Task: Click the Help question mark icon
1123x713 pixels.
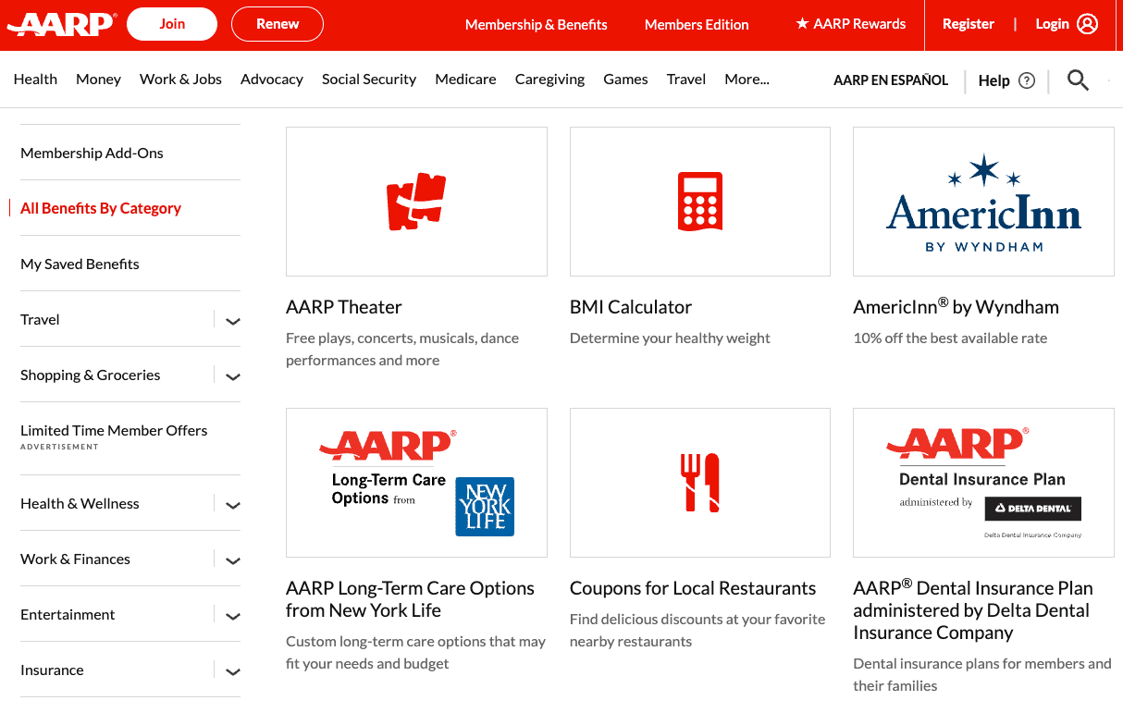Action: point(1027,80)
